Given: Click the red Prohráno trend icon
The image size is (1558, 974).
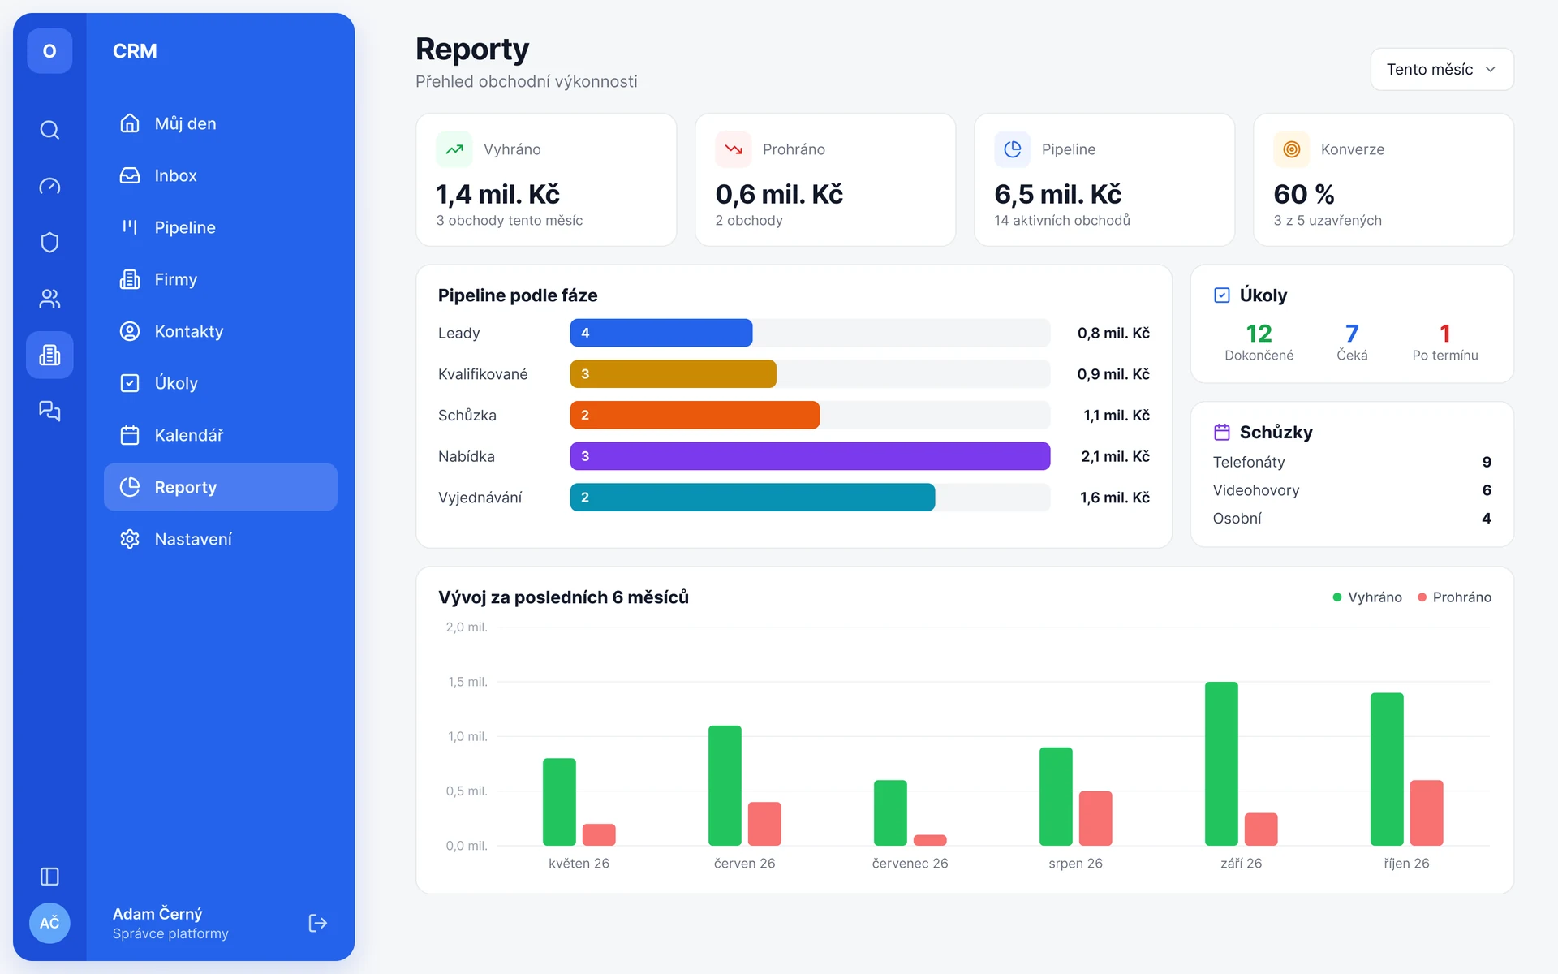Looking at the screenshot, I should click(734, 149).
